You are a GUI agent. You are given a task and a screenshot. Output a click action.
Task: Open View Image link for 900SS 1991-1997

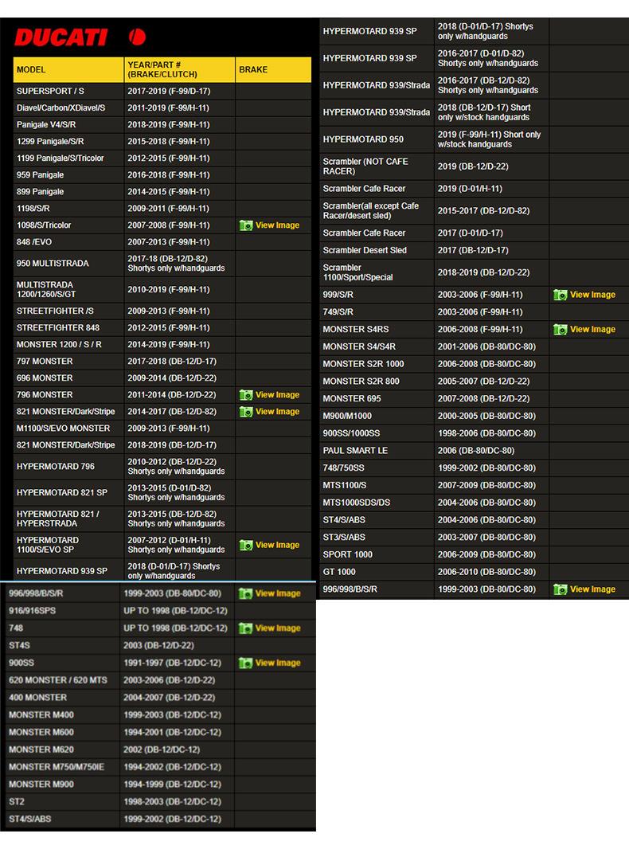point(277,663)
